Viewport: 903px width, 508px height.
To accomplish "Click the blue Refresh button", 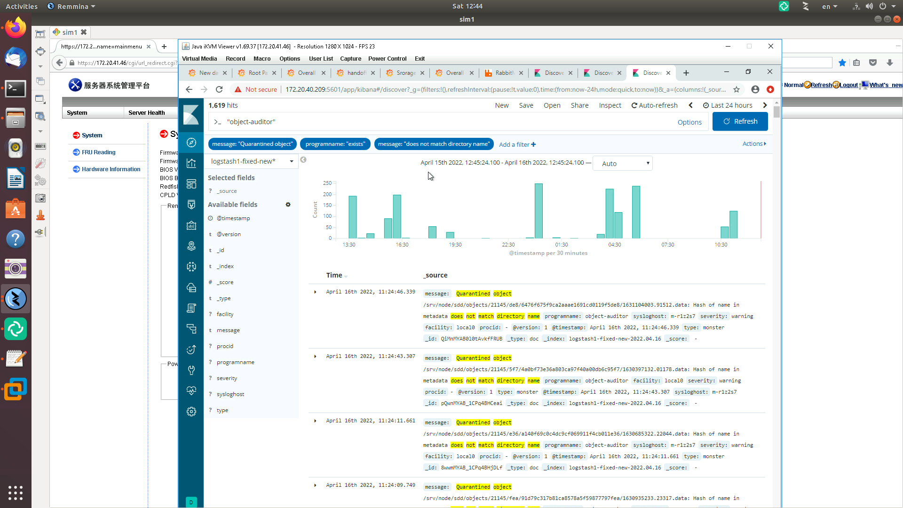I will pyautogui.click(x=740, y=121).
